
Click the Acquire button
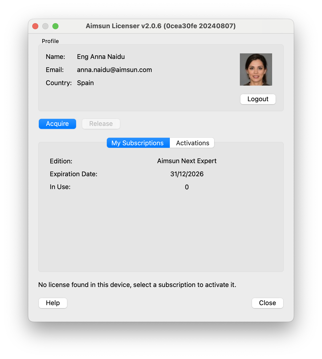tap(57, 124)
